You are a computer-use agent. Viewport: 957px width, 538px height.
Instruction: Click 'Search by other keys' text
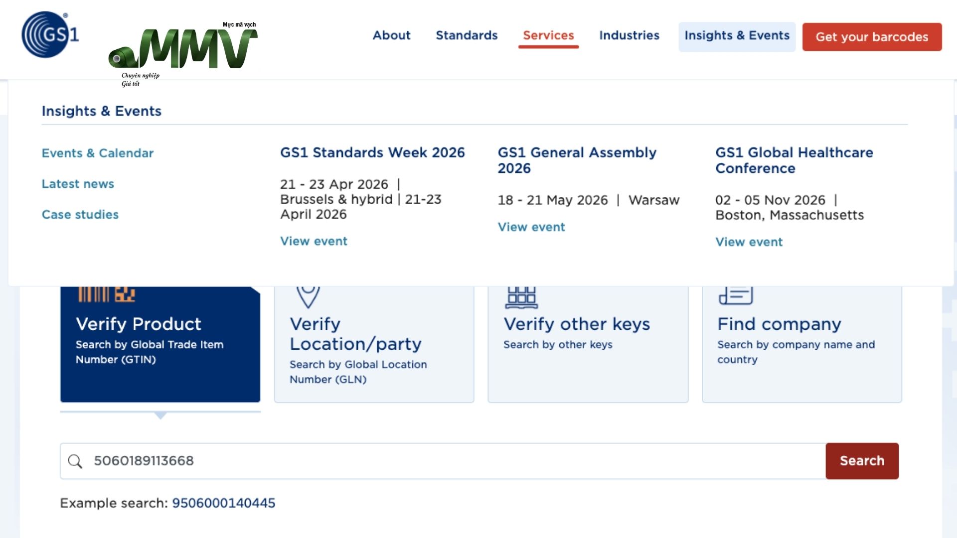pyautogui.click(x=558, y=345)
